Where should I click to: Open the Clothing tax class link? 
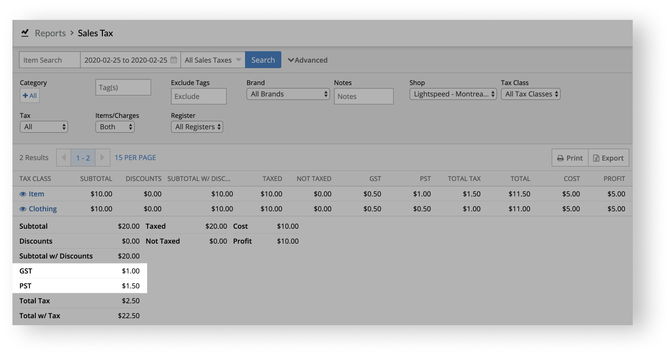(x=43, y=209)
